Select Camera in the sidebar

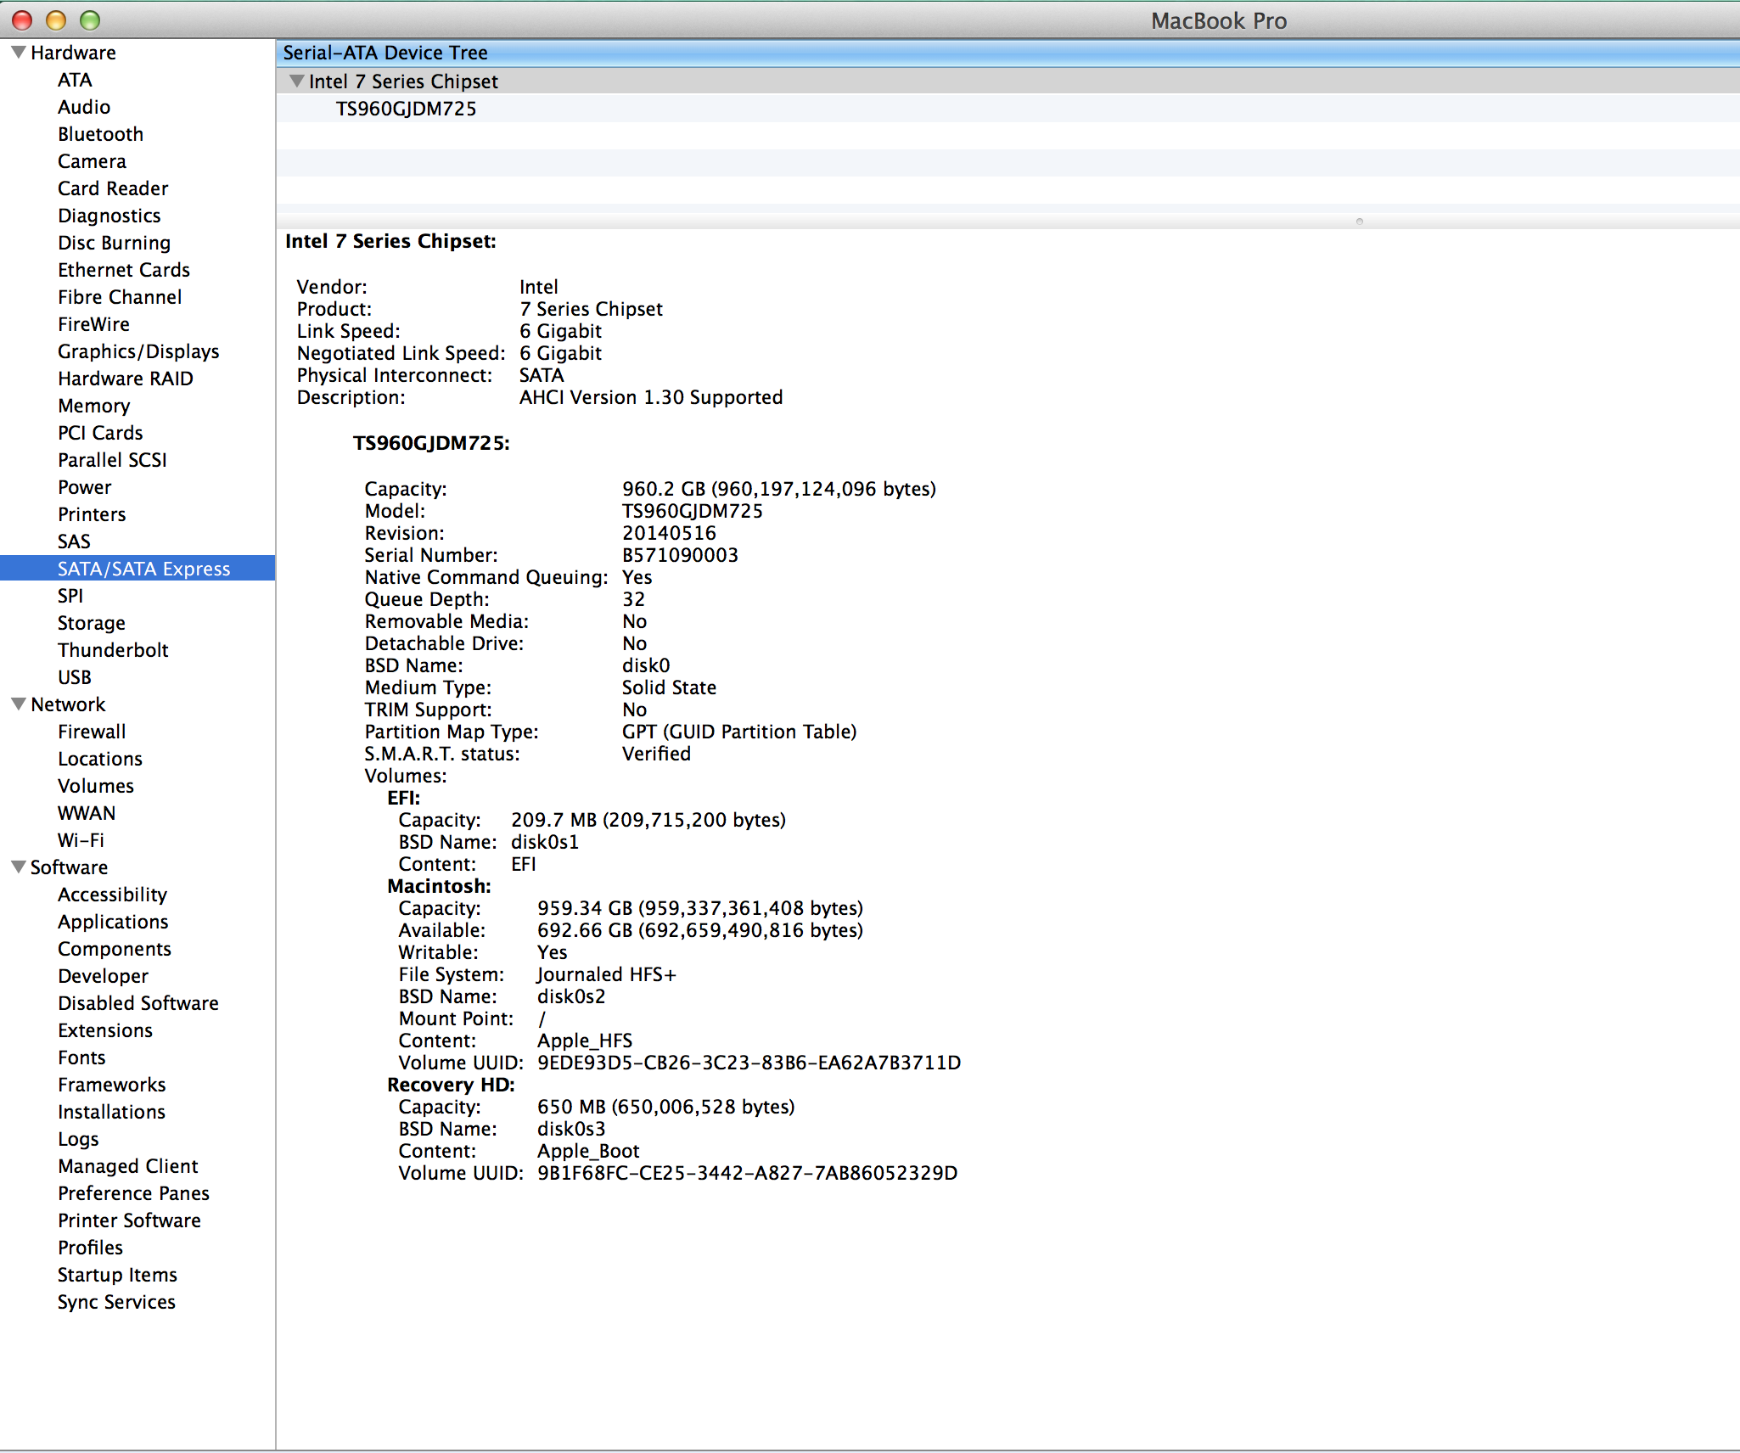coord(92,161)
